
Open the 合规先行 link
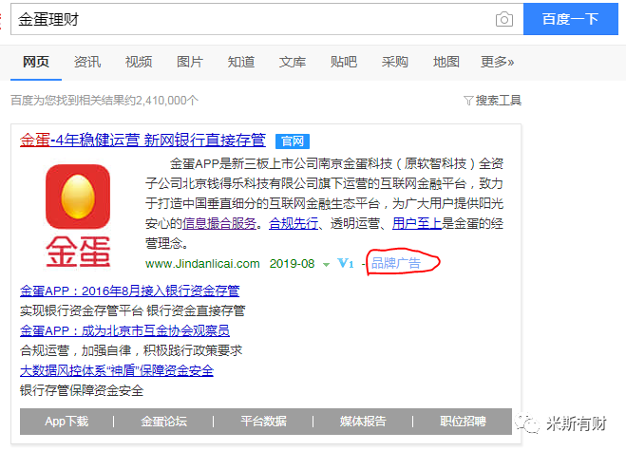pyautogui.click(x=294, y=223)
